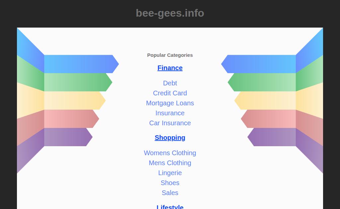340x209 pixels.
Task: Select the Sales link
Action: point(170,193)
